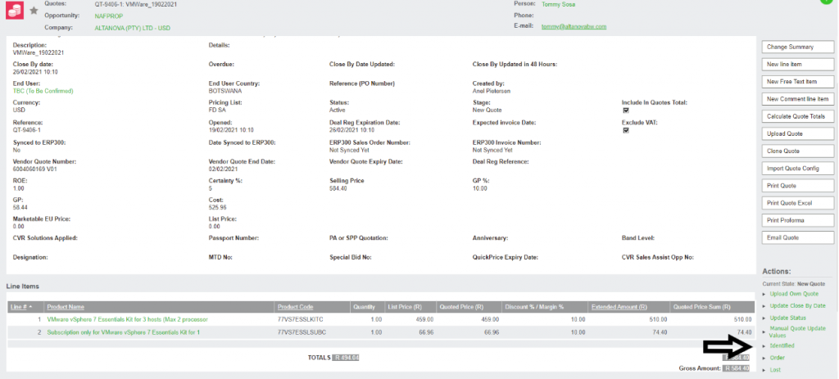Sort by Extended Amount column header
Image resolution: width=839 pixels, height=379 pixels.
pos(614,307)
